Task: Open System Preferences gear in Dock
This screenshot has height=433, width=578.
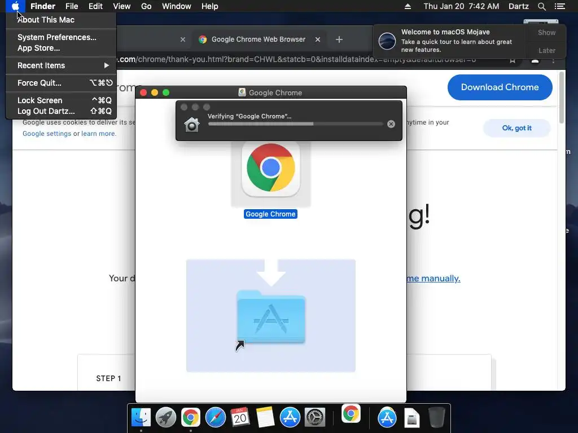Action: pyautogui.click(x=315, y=417)
